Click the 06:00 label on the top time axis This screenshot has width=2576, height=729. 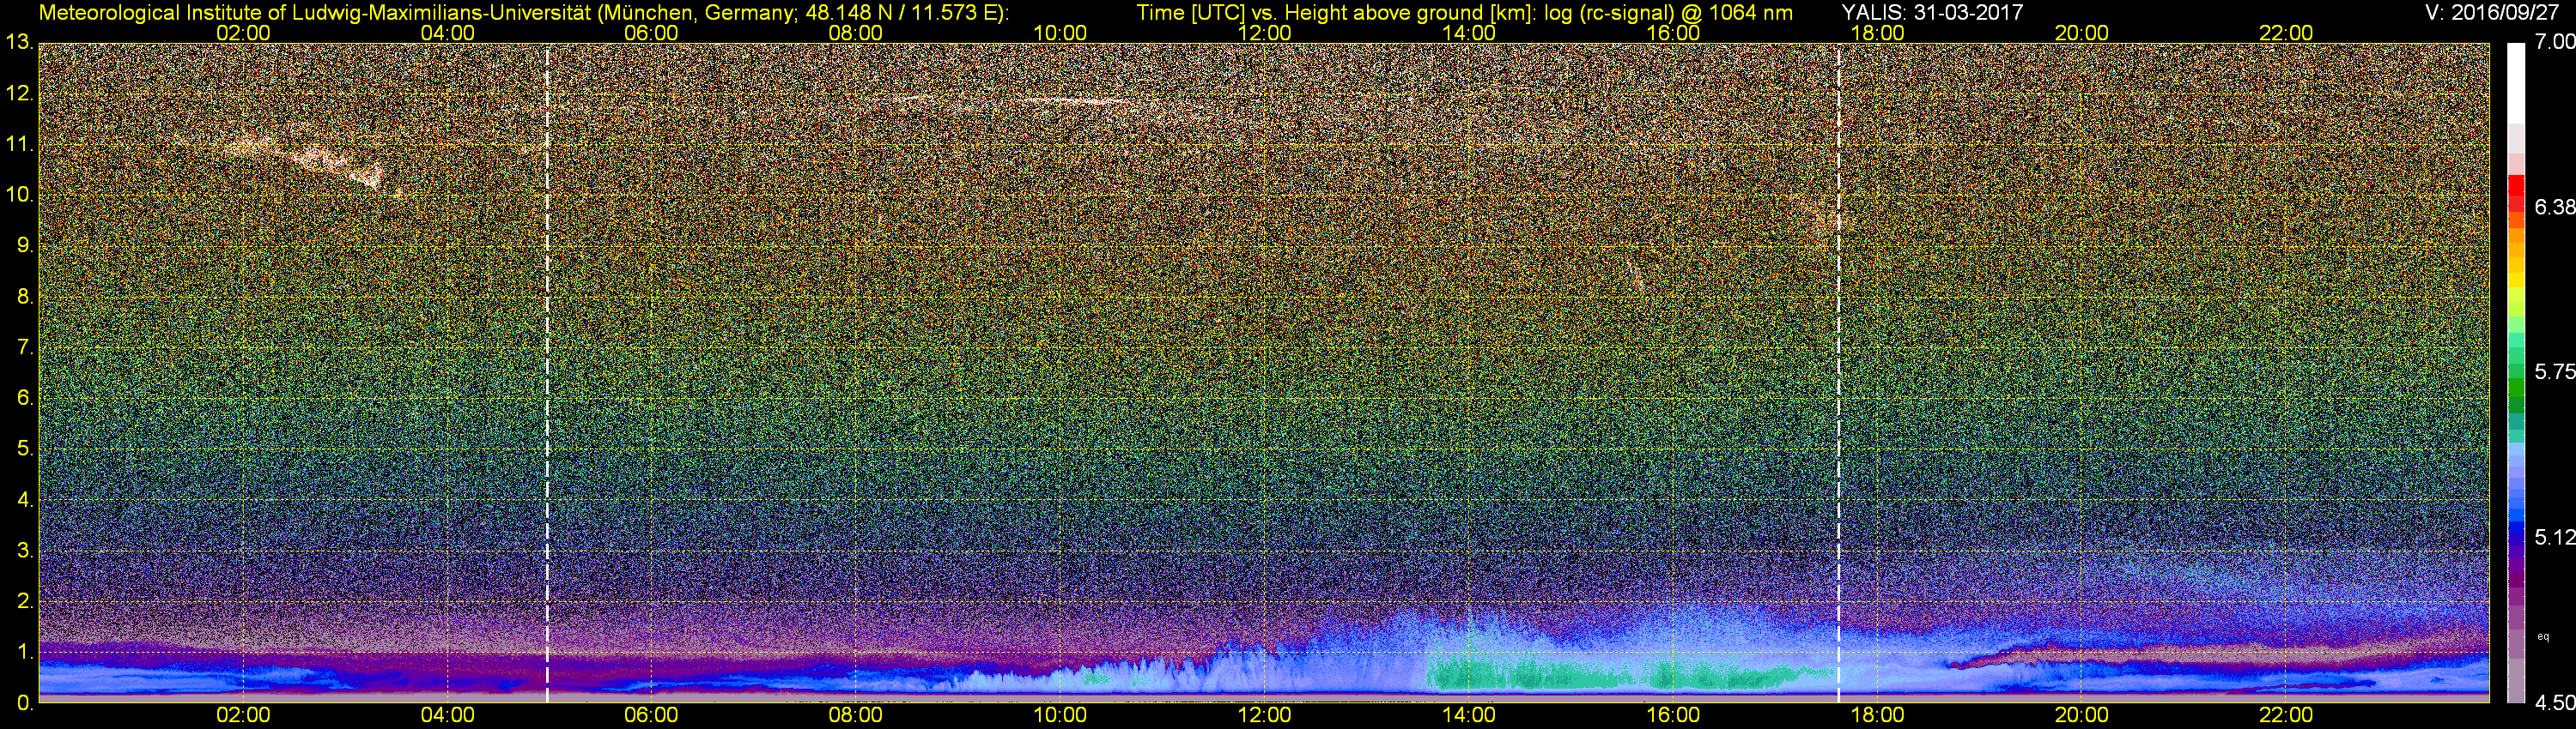coord(651,33)
